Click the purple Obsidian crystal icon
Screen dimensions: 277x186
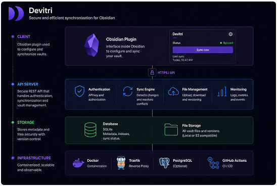coord(91,45)
